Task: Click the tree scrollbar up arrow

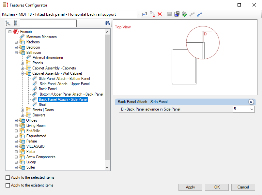Action: (x=107, y=32)
